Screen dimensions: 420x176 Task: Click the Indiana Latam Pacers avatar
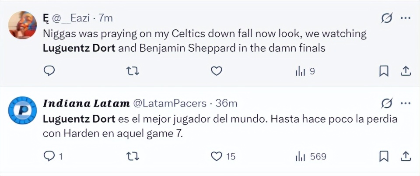[22, 110]
